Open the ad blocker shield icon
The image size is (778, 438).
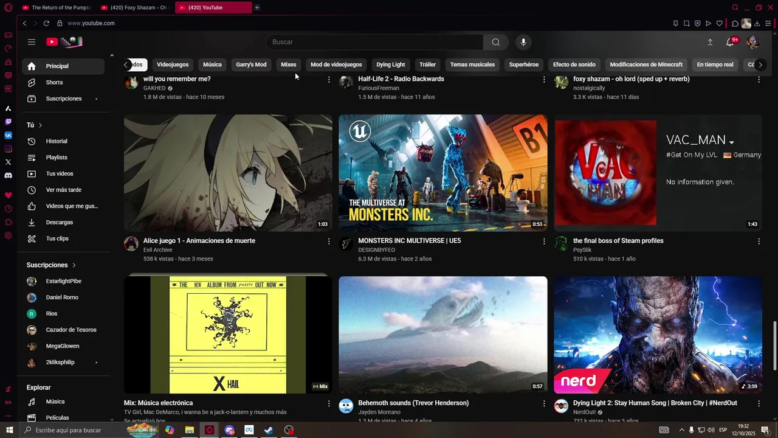697,23
